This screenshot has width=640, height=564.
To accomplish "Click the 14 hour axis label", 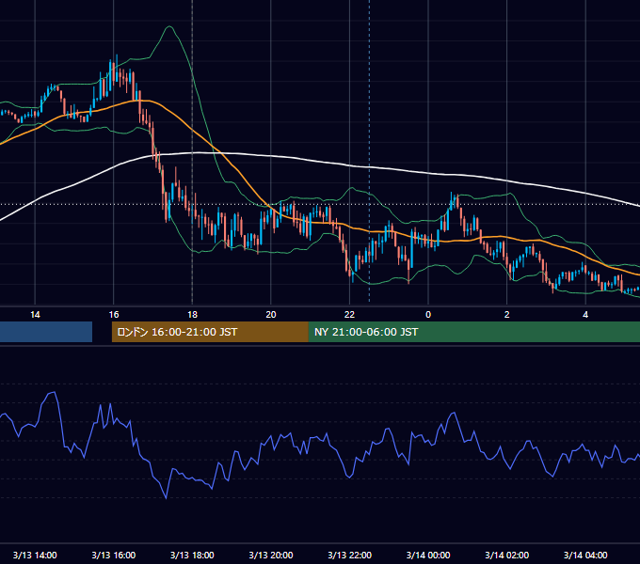I will pos(35,315).
